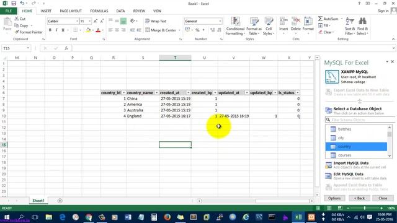Toggle Bold formatting
The width and height of the screenshot is (397, 223).
pos(50,30)
